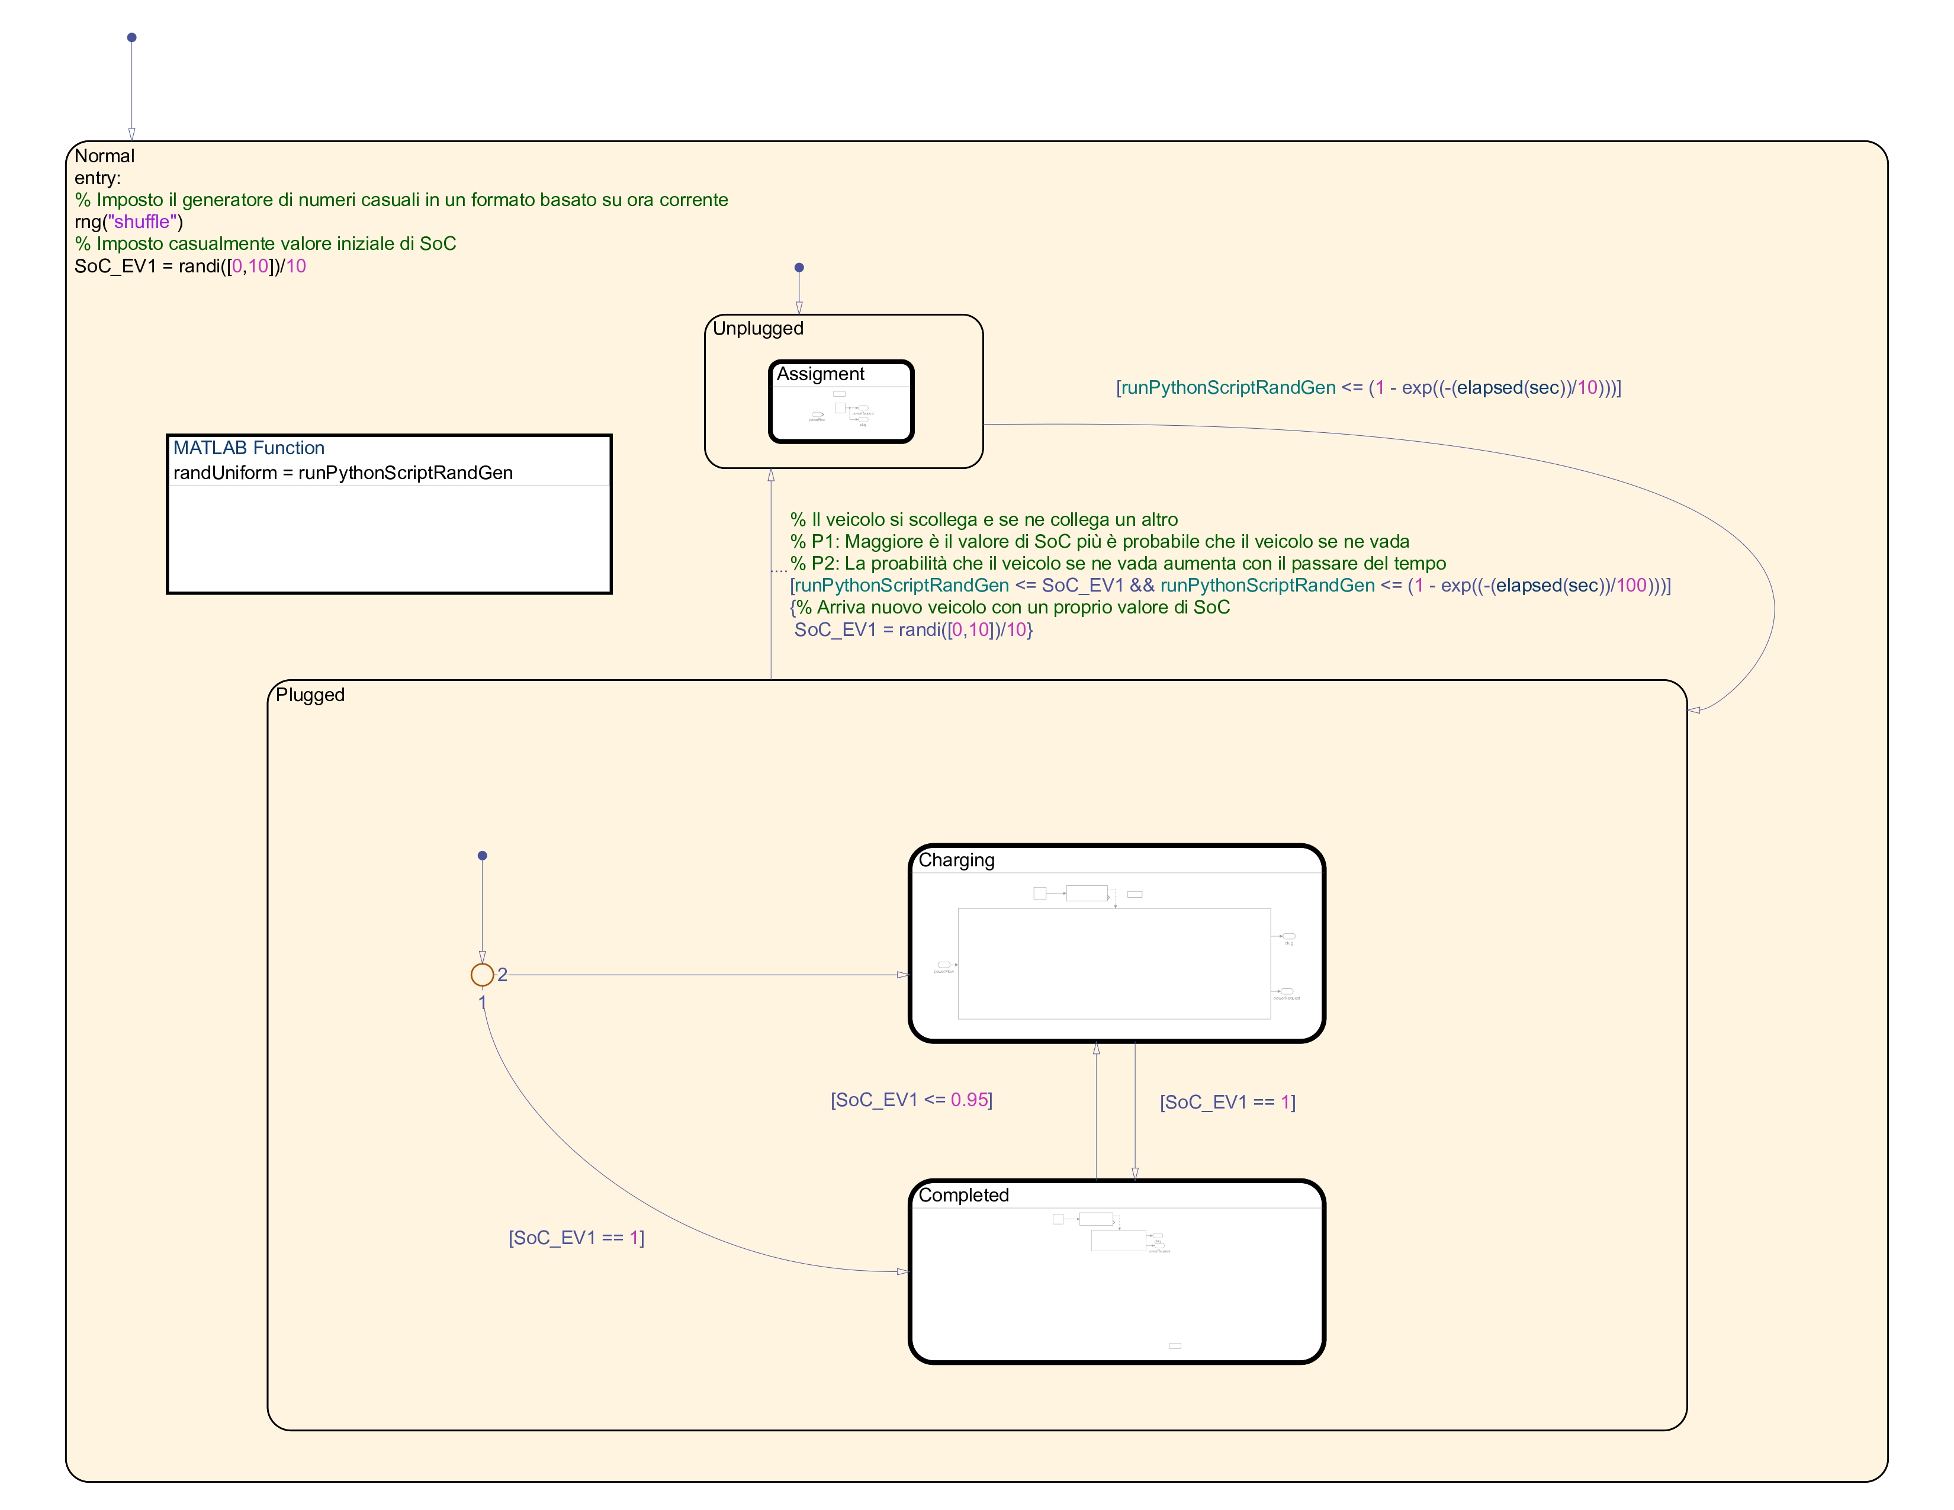Click the SoC_EV1 = randi entry action in Normal
Screen dimensions: 1954x1510
point(189,266)
